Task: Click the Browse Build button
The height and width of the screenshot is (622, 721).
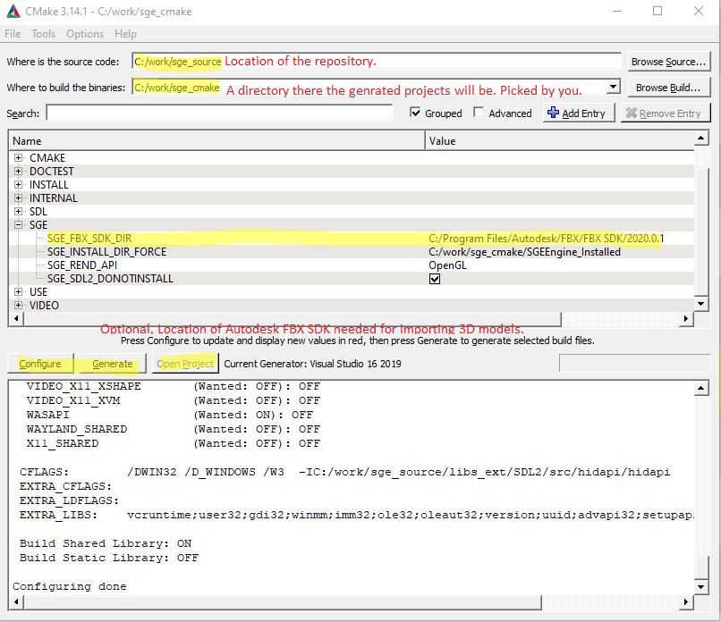Action: coord(668,88)
